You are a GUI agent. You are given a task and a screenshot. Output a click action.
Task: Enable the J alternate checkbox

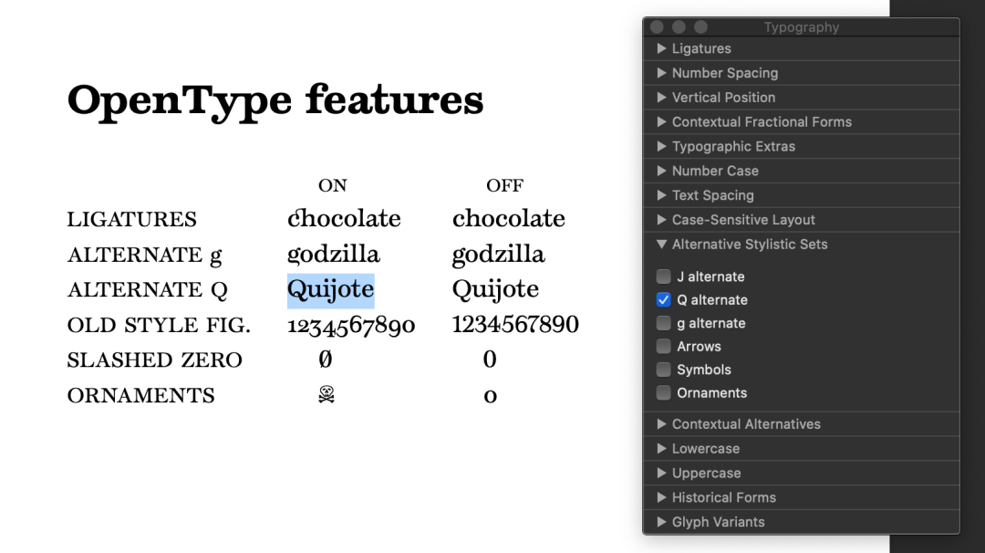coord(664,276)
